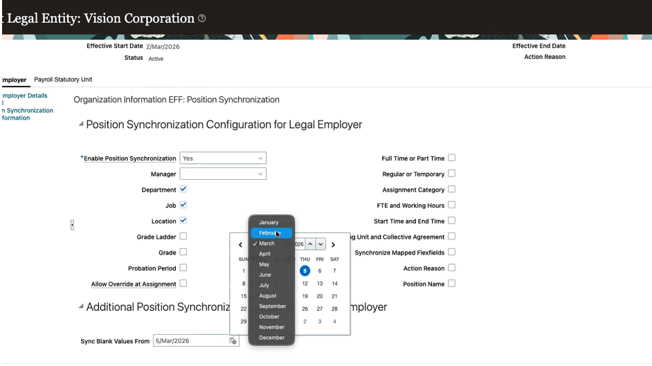Decrease the year with the down arrow
This screenshot has width=652, height=366.
click(x=320, y=244)
